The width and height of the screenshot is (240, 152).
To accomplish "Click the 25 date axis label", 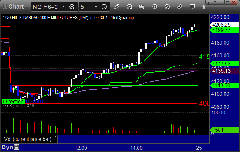I will [199, 148].
